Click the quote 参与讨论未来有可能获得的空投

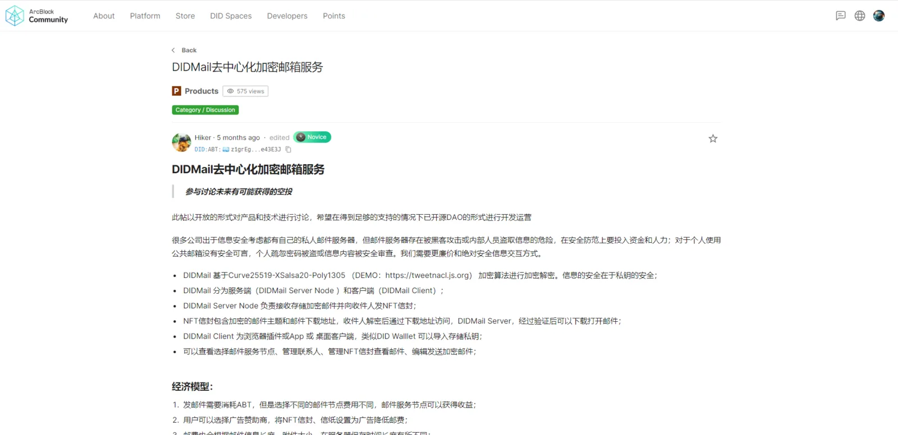click(239, 192)
